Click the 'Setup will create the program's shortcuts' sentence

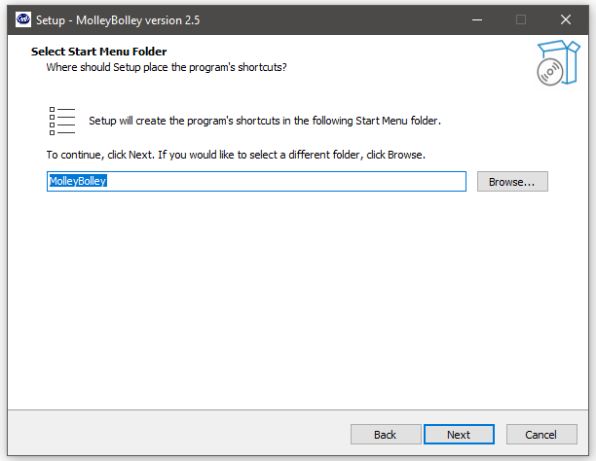pyautogui.click(x=265, y=121)
